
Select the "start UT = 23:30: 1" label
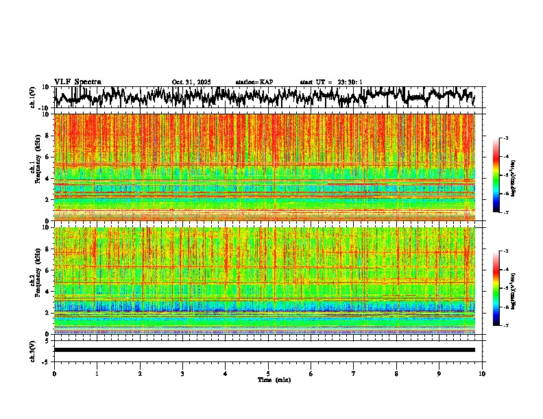coord(331,82)
